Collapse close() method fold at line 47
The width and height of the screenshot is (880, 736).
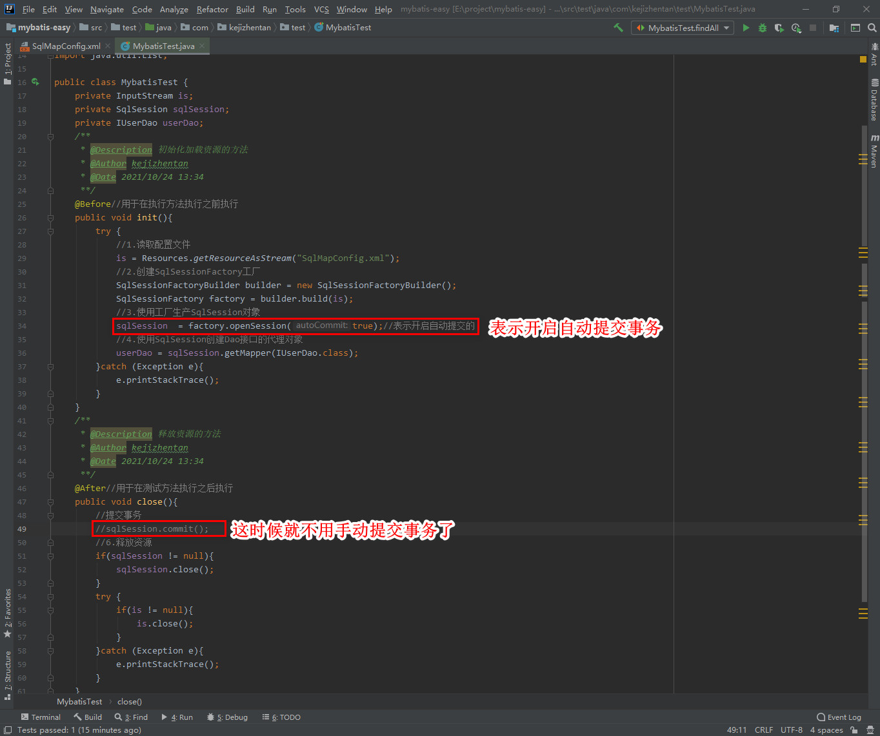click(50, 502)
